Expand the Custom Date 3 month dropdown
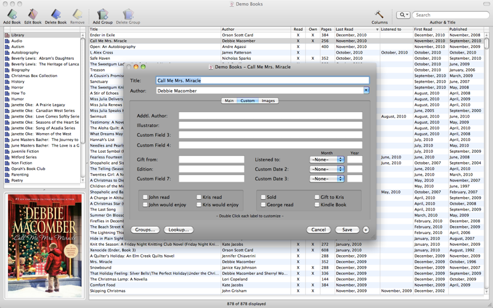 click(x=327, y=179)
